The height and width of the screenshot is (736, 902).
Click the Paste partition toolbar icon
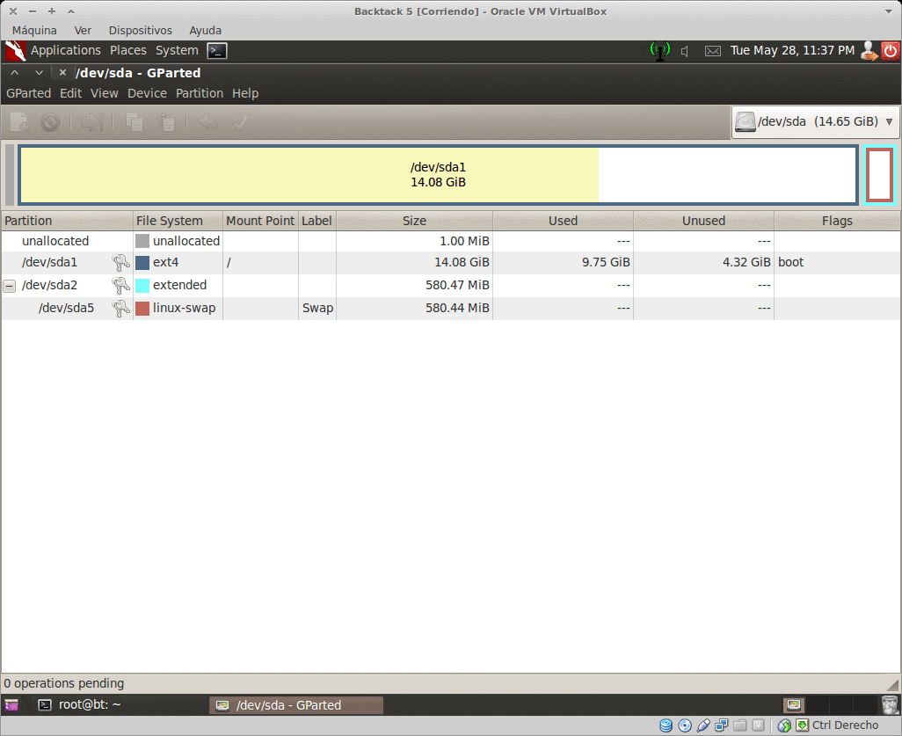click(166, 123)
